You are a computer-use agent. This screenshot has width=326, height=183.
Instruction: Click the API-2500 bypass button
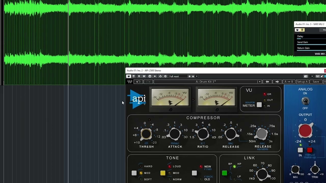(x=133, y=76)
